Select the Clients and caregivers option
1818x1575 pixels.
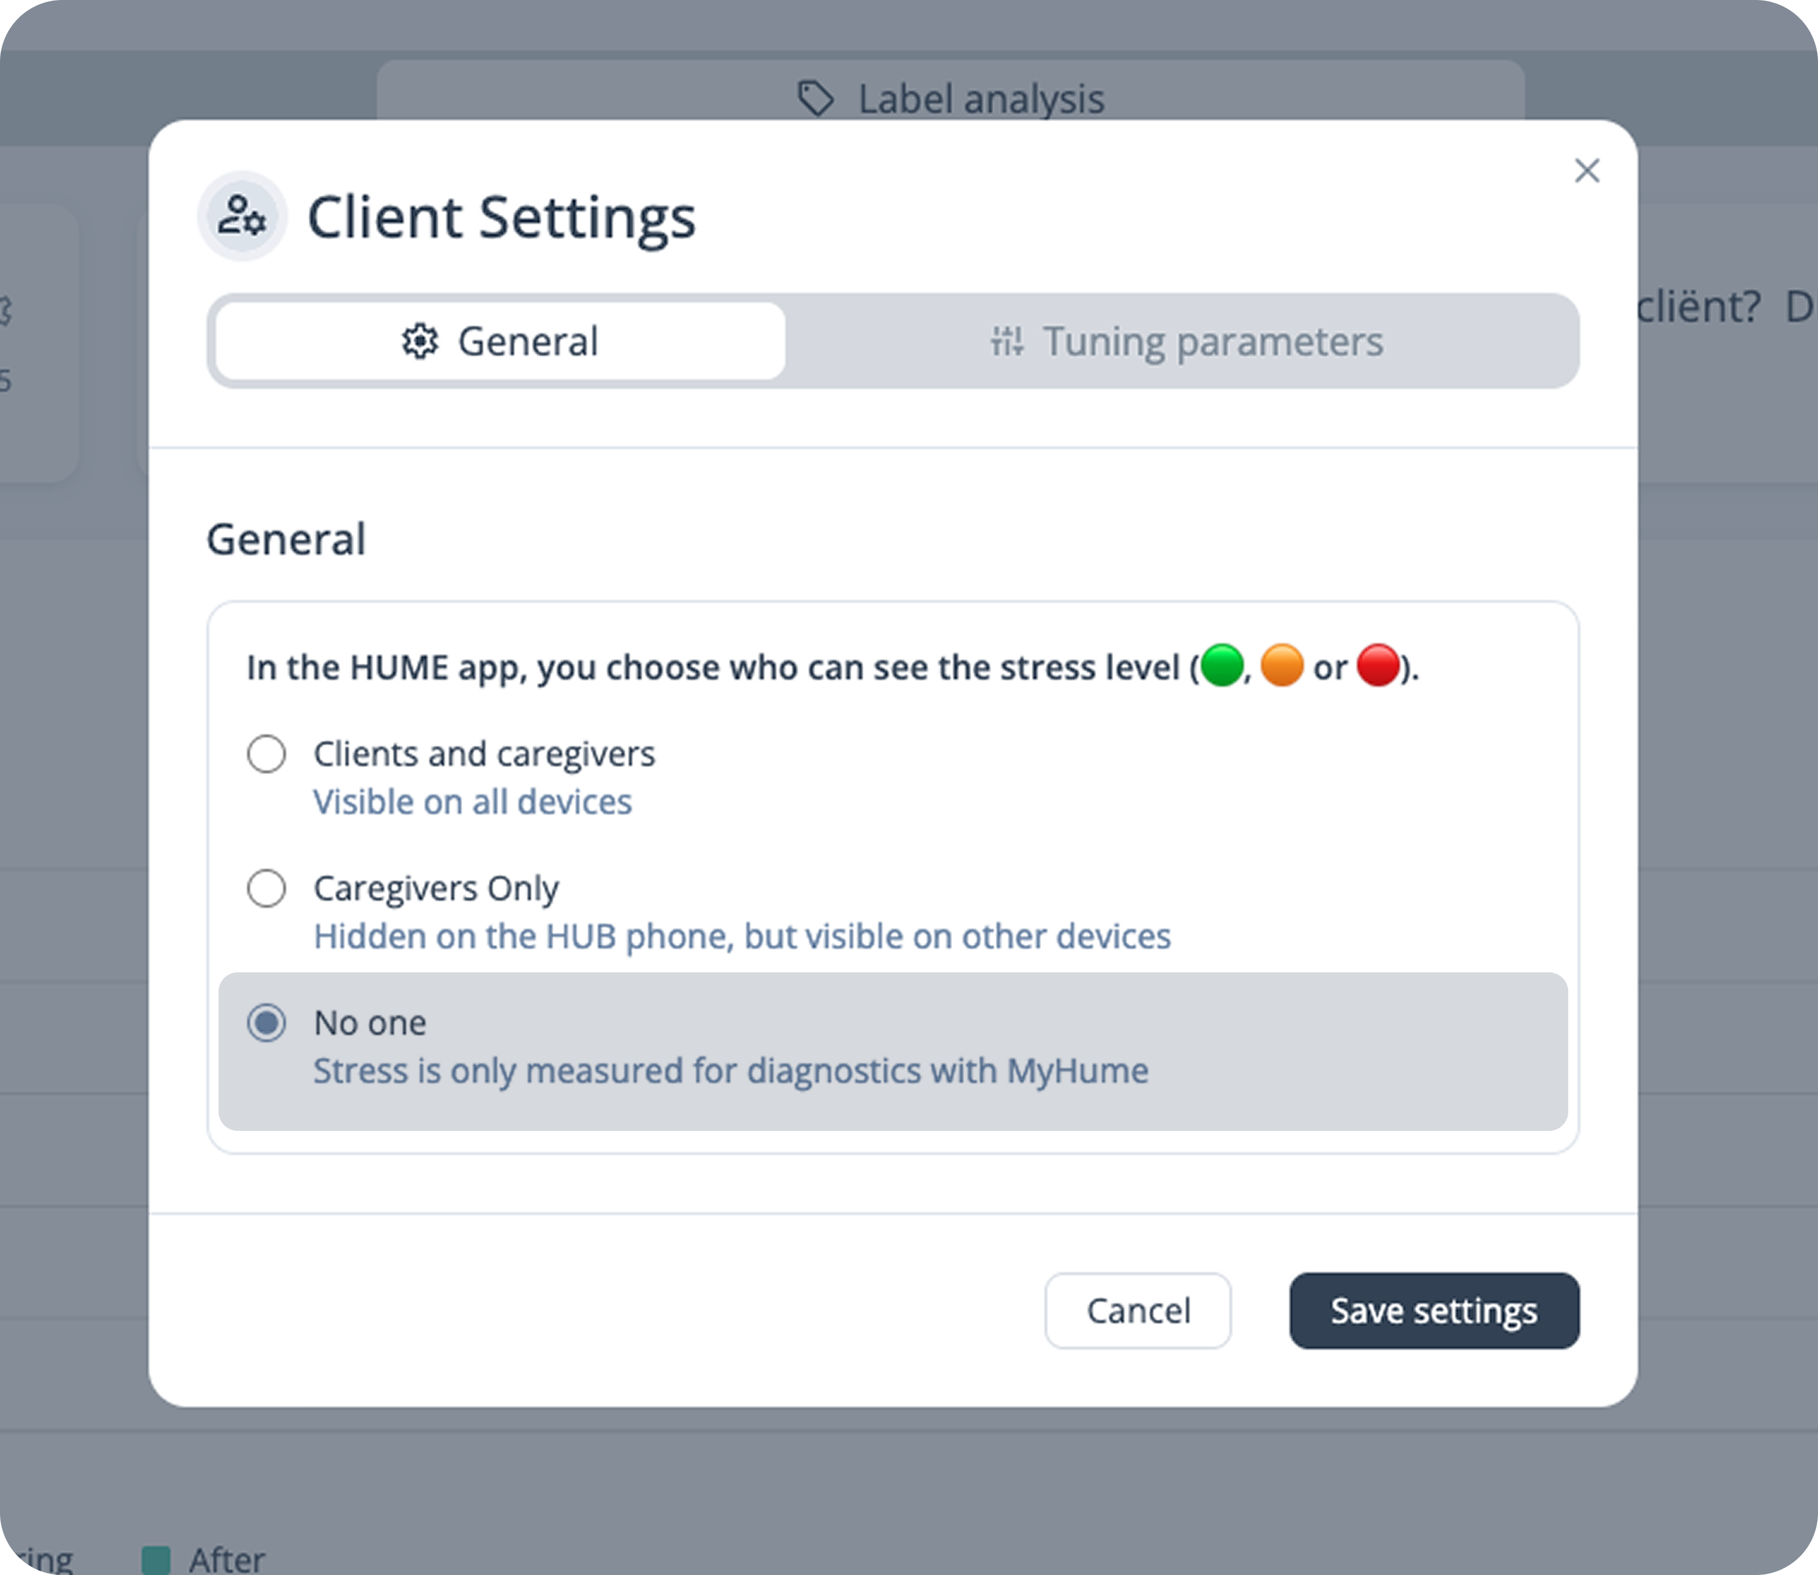(x=267, y=753)
